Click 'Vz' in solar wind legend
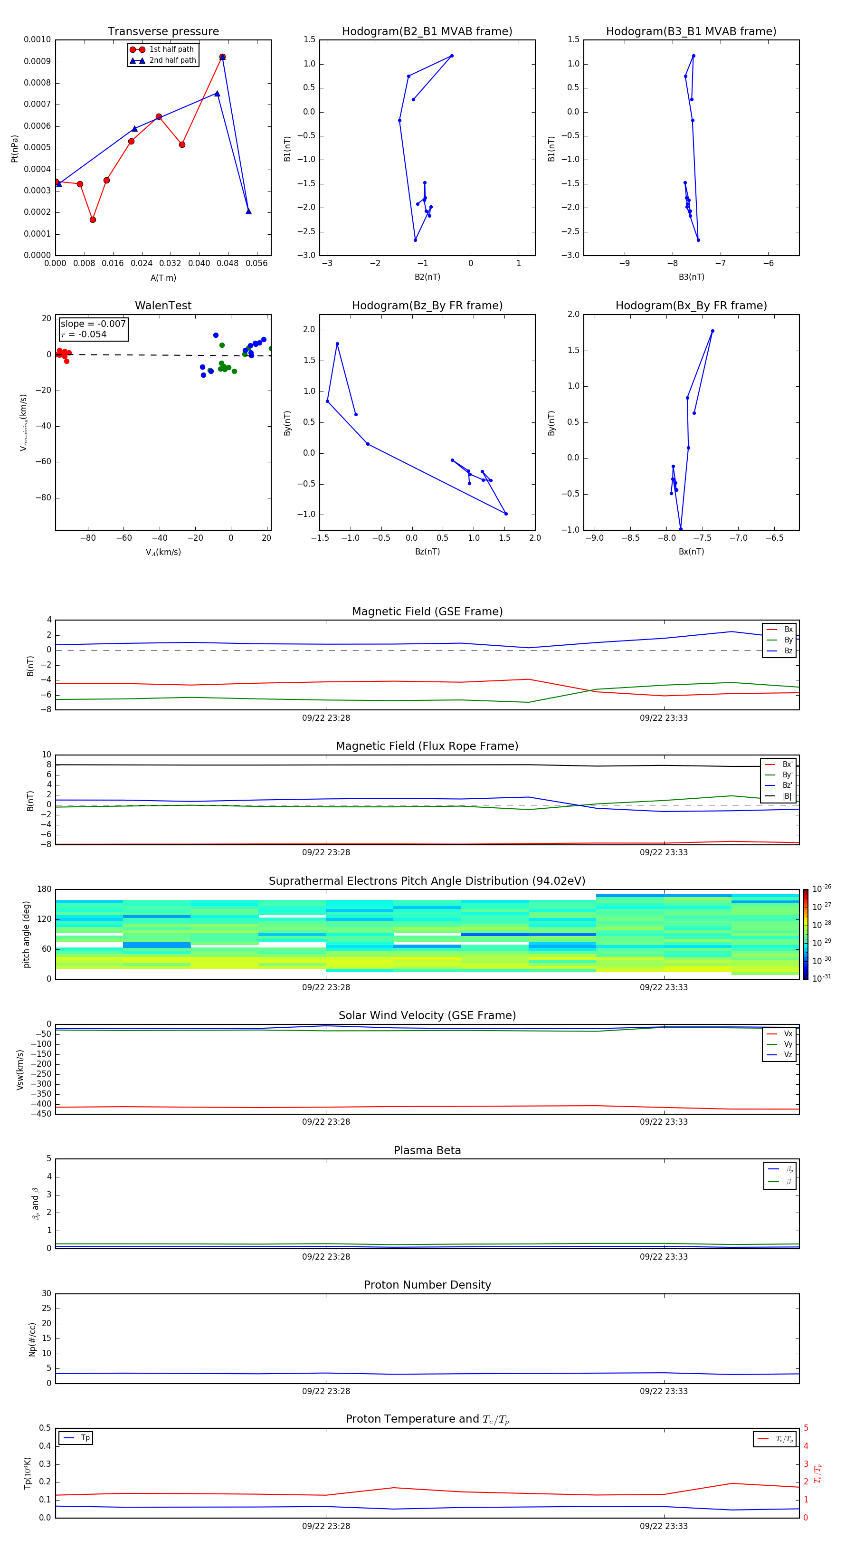The width and height of the screenshot is (855, 1568). (x=788, y=1055)
